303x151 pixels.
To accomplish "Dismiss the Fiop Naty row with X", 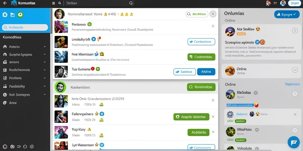I will tap(213, 132).
